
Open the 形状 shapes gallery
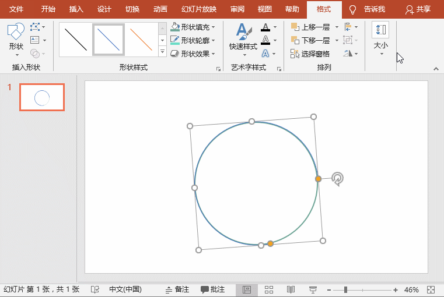(x=16, y=39)
